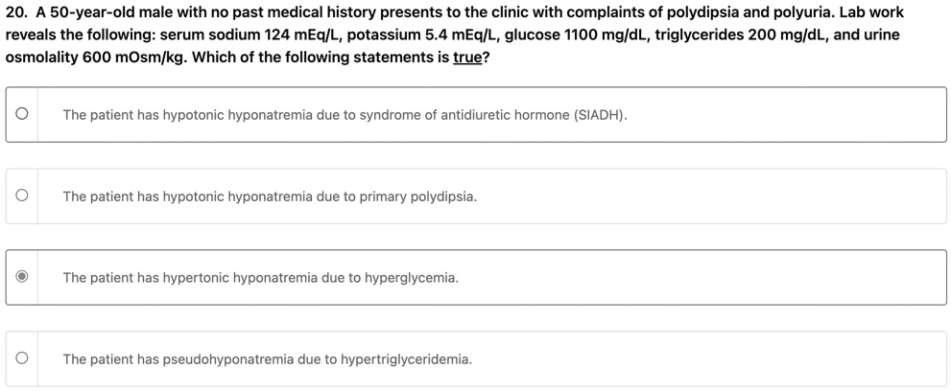Click the answer text about pseudohyponatremia
Screen dimensions: 951x391
(x=267, y=359)
